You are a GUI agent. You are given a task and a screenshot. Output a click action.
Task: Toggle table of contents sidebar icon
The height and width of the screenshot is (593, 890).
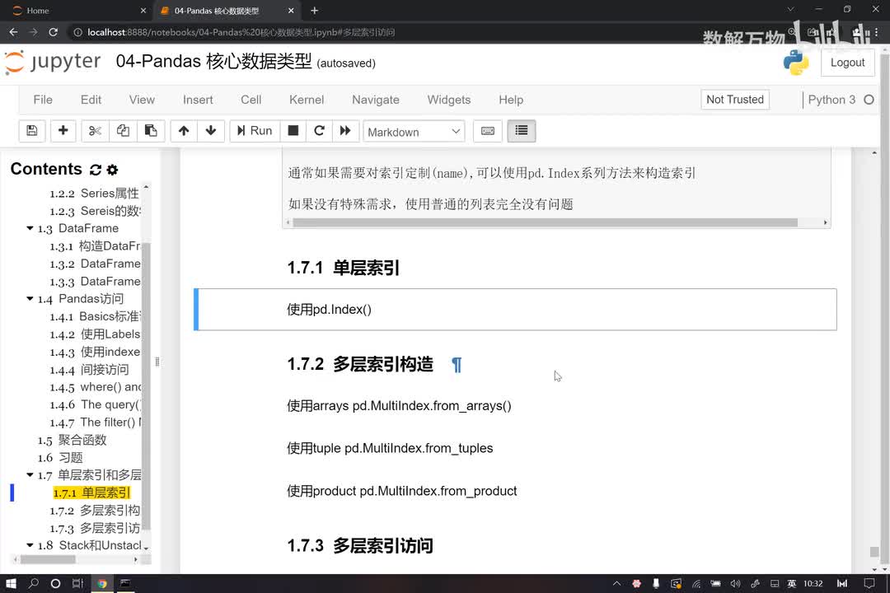click(521, 131)
